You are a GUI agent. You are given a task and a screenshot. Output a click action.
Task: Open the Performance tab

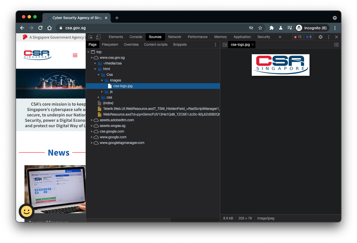click(x=198, y=37)
